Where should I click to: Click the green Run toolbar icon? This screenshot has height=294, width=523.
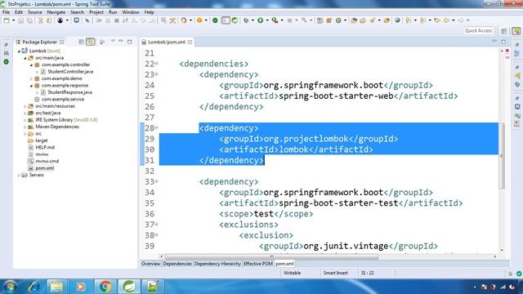[260, 20]
